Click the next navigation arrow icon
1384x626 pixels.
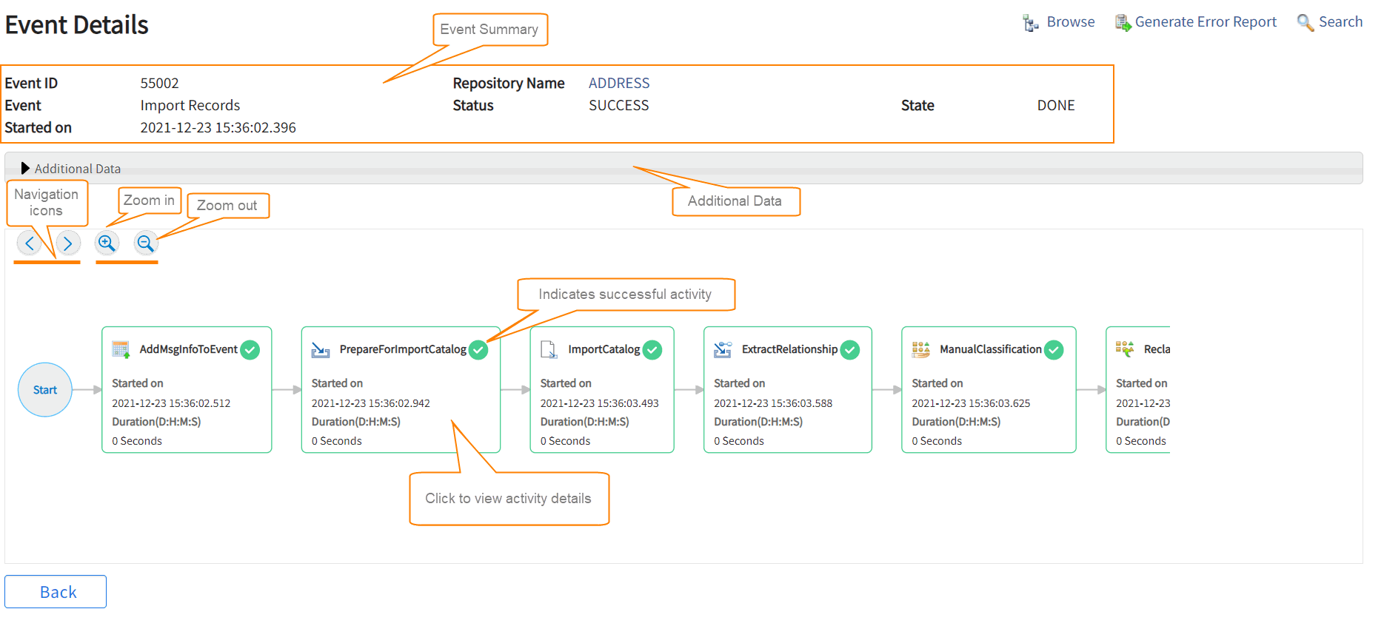[x=68, y=243]
